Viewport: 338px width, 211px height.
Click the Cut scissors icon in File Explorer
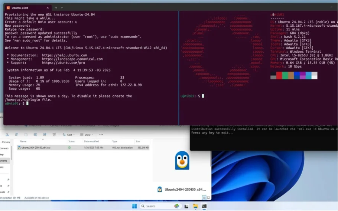[x=7, y=135]
